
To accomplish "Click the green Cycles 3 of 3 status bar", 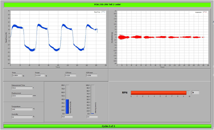I will pos(107,126).
